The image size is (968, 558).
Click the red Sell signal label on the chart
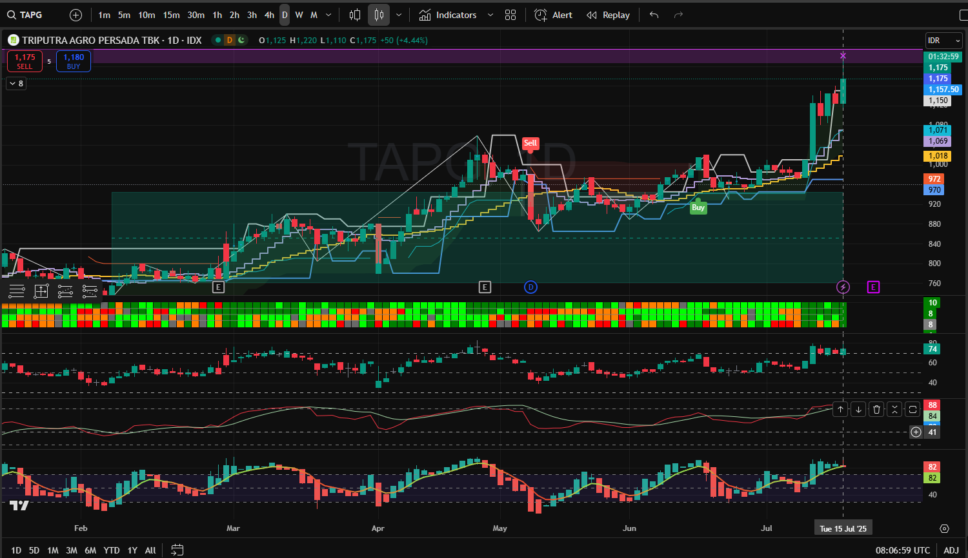pos(530,143)
